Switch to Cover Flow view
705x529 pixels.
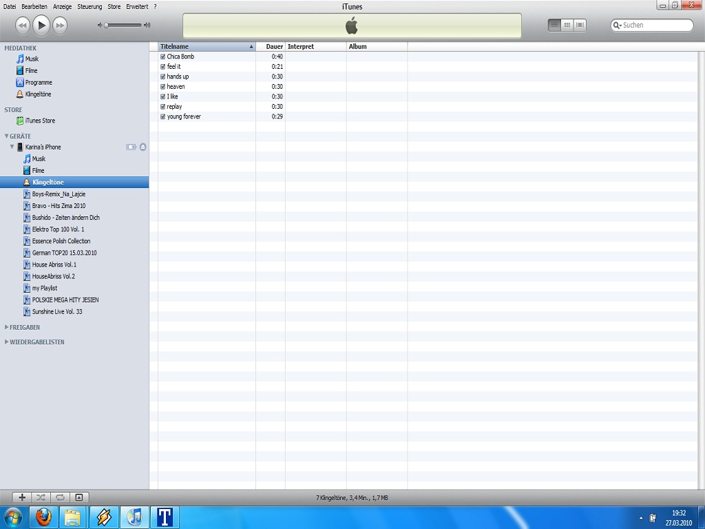(x=580, y=25)
